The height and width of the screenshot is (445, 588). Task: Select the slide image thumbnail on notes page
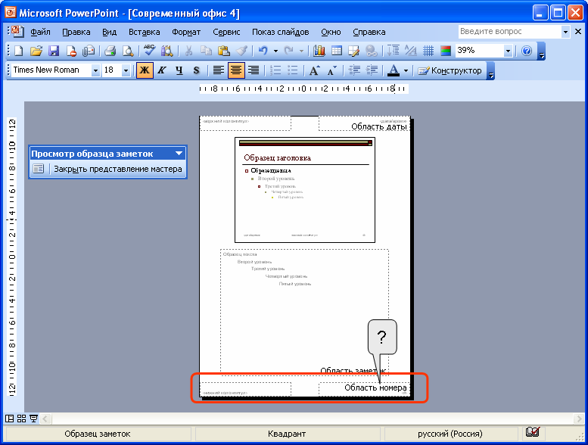305,190
